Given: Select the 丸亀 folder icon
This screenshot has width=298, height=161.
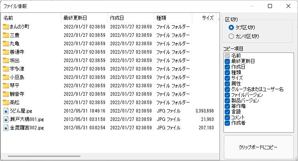Looking at the screenshot, I should pyautogui.click(x=6, y=44).
